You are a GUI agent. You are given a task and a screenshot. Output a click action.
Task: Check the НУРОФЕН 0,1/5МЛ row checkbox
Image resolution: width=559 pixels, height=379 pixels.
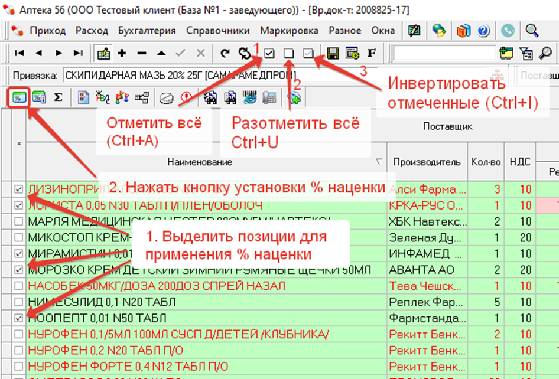point(18,334)
